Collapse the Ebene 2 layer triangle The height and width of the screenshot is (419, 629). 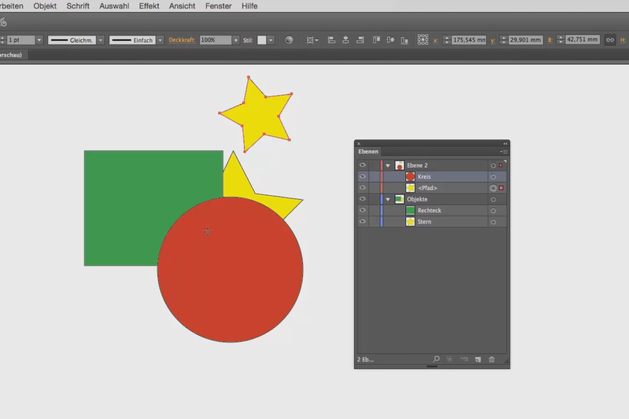(x=388, y=166)
